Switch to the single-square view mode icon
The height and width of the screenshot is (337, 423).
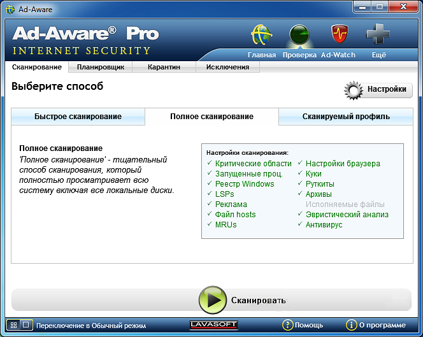tap(26, 325)
